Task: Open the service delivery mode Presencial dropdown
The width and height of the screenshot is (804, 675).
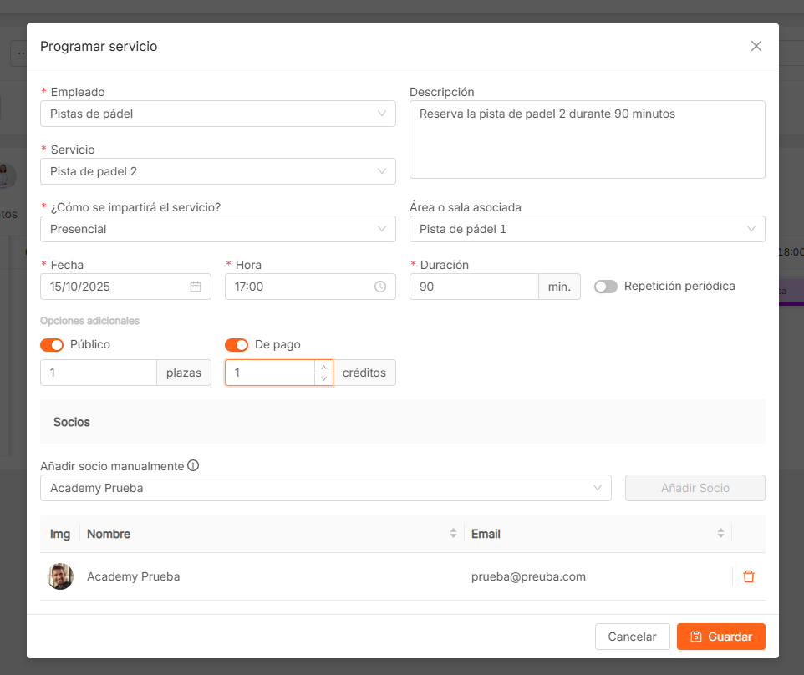Action: click(x=217, y=229)
